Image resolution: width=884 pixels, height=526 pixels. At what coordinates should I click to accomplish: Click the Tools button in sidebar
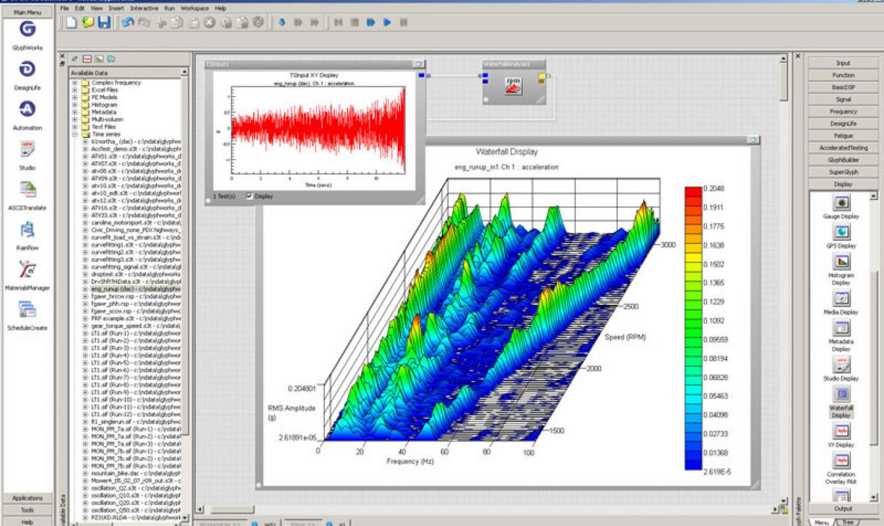point(27,510)
